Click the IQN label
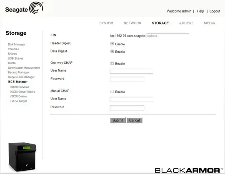 [x=53, y=35]
